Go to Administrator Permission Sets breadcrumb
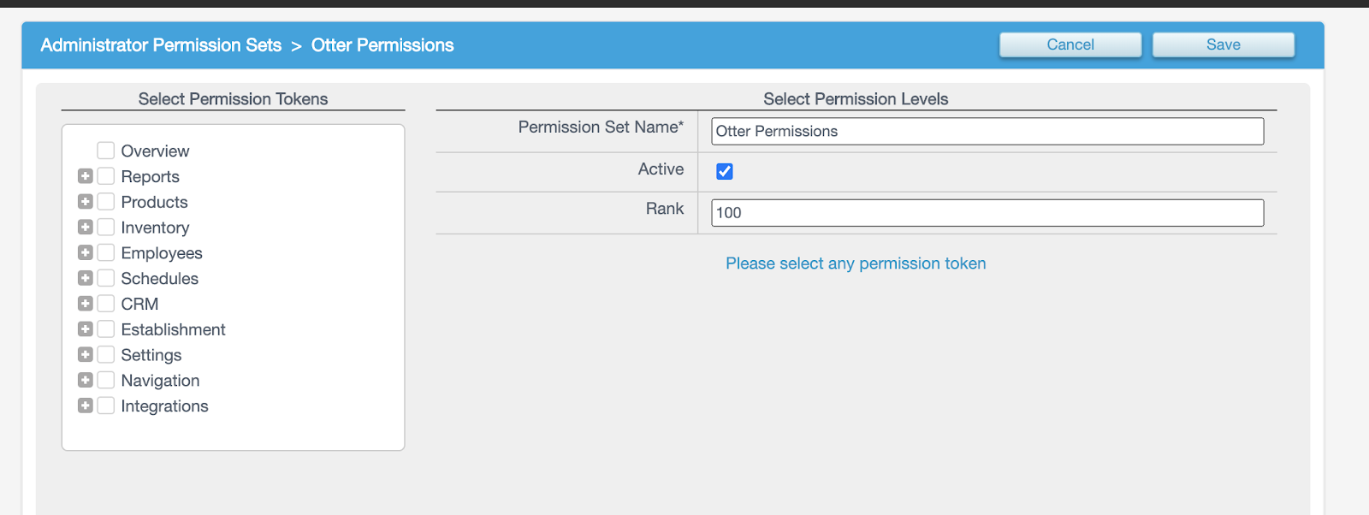This screenshot has height=515, width=1369. click(x=161, y=45)
